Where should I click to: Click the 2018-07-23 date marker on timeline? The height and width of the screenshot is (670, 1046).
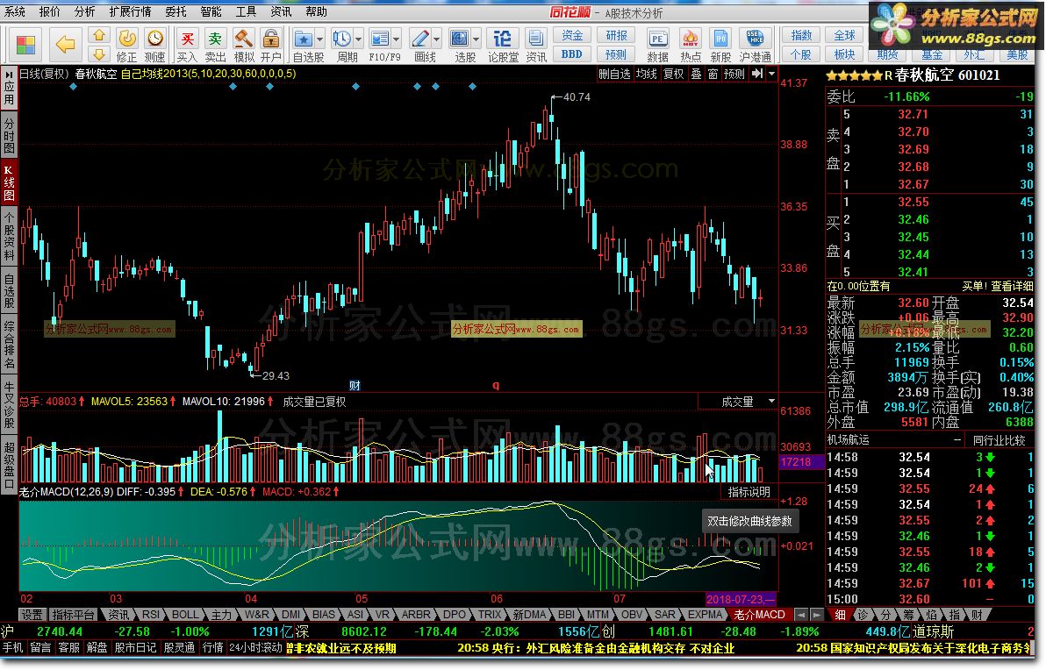point(740,599)
